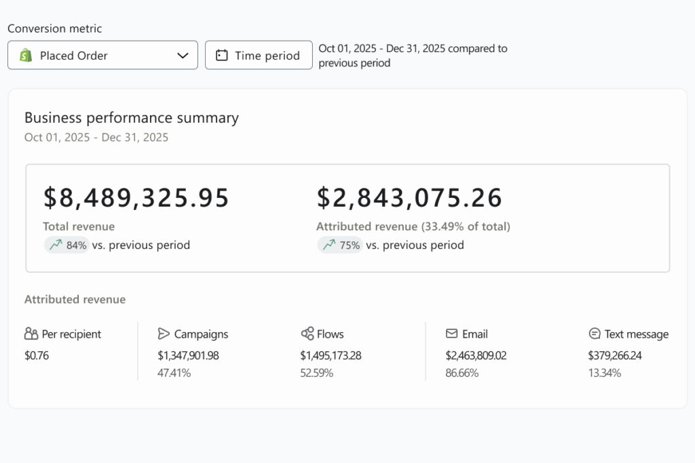695x463 pixels.
Task: Click the Text message chat icon
Action: point(593,334)
